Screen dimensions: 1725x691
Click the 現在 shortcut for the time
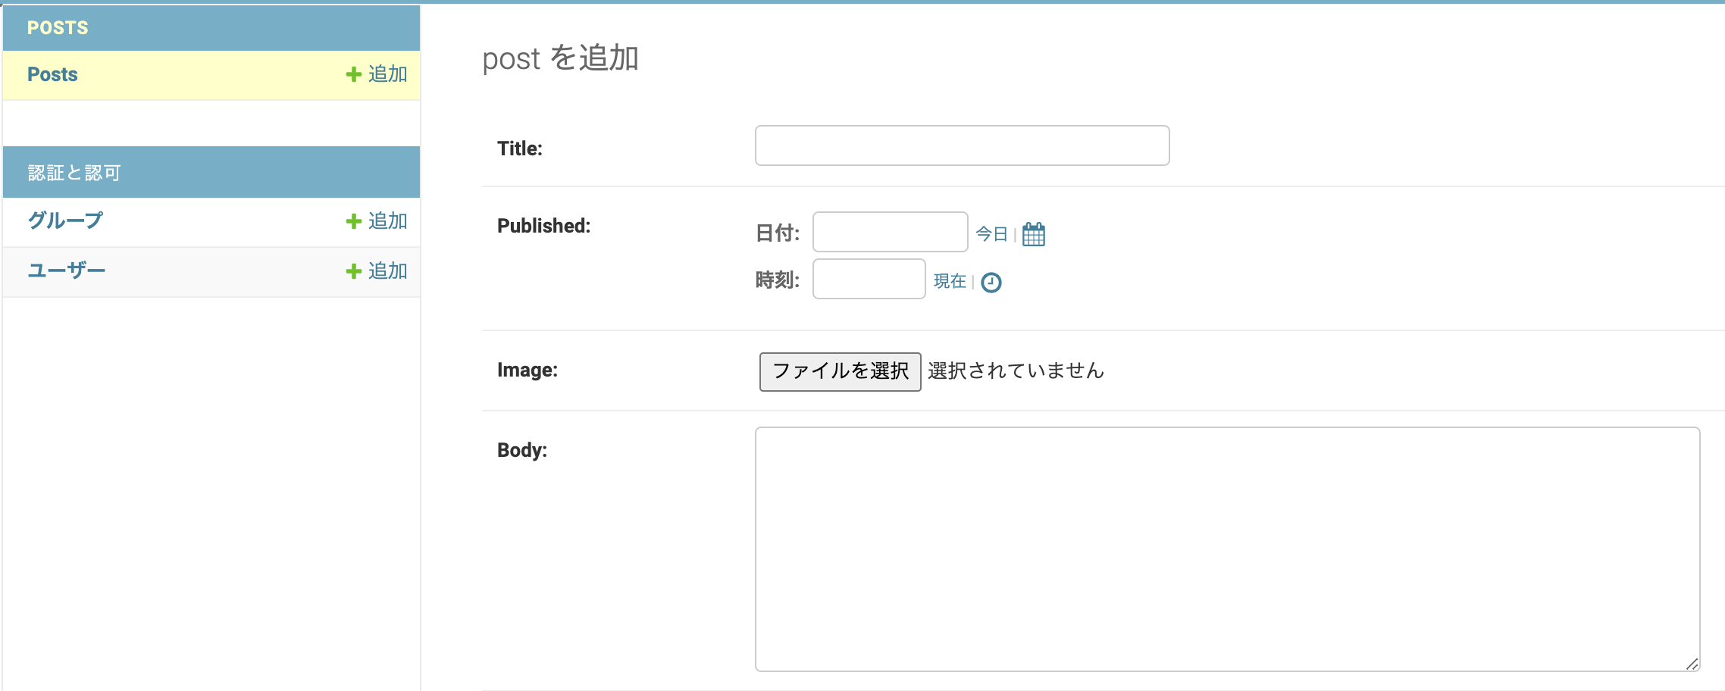click(950, 281)
